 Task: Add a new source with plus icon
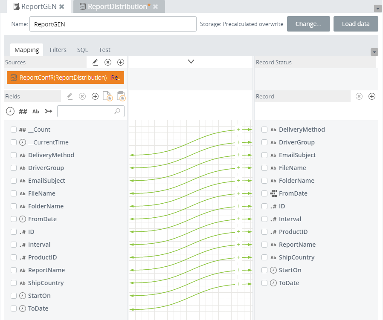click(121, 62)
